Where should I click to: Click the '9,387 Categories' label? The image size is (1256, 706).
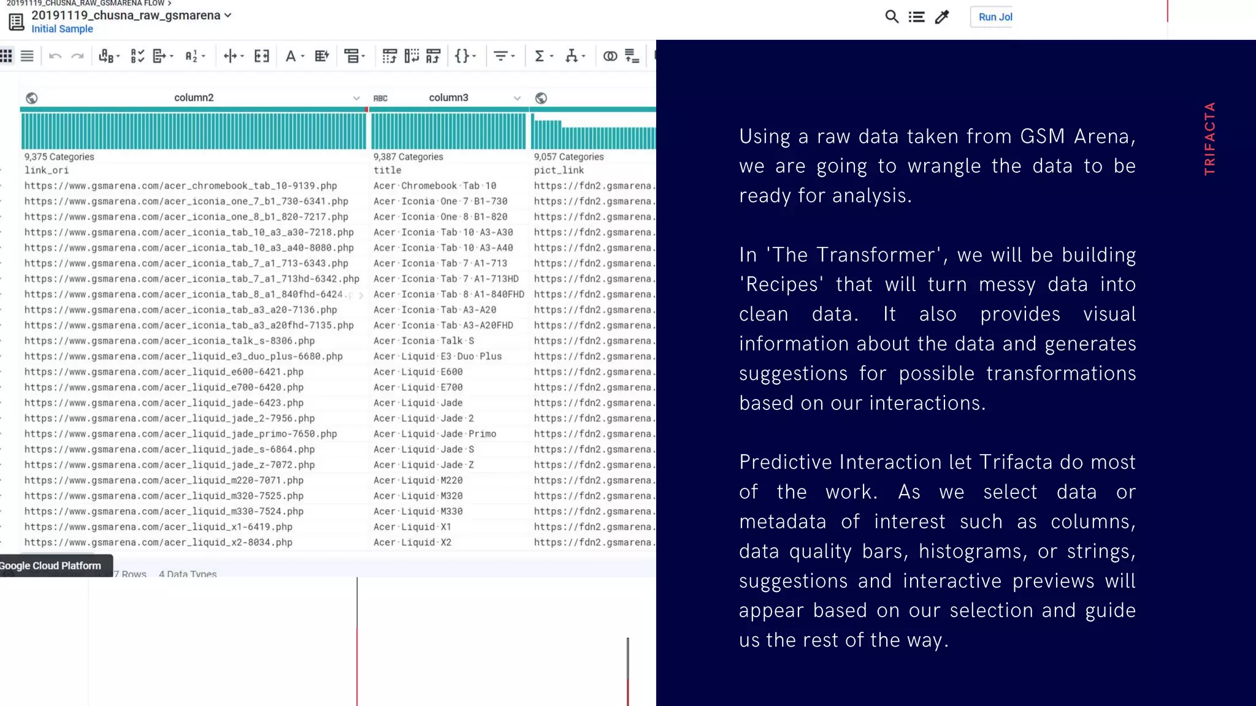tap(408, 157)
